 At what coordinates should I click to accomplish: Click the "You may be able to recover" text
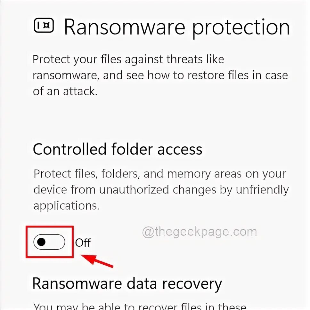[x=140, y=306]
